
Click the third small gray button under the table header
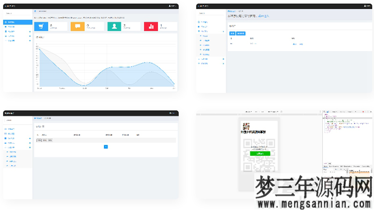click(x=50, y=141)
